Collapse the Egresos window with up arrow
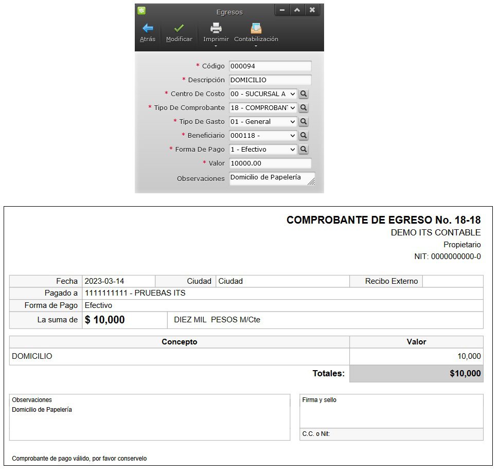 click(x=297, y=10)
